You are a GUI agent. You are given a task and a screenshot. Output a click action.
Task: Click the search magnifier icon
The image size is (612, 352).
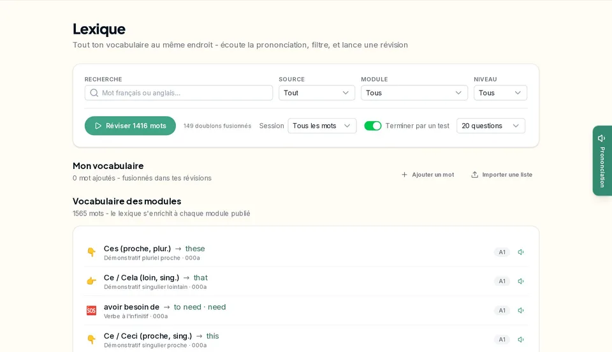(94, 93)
